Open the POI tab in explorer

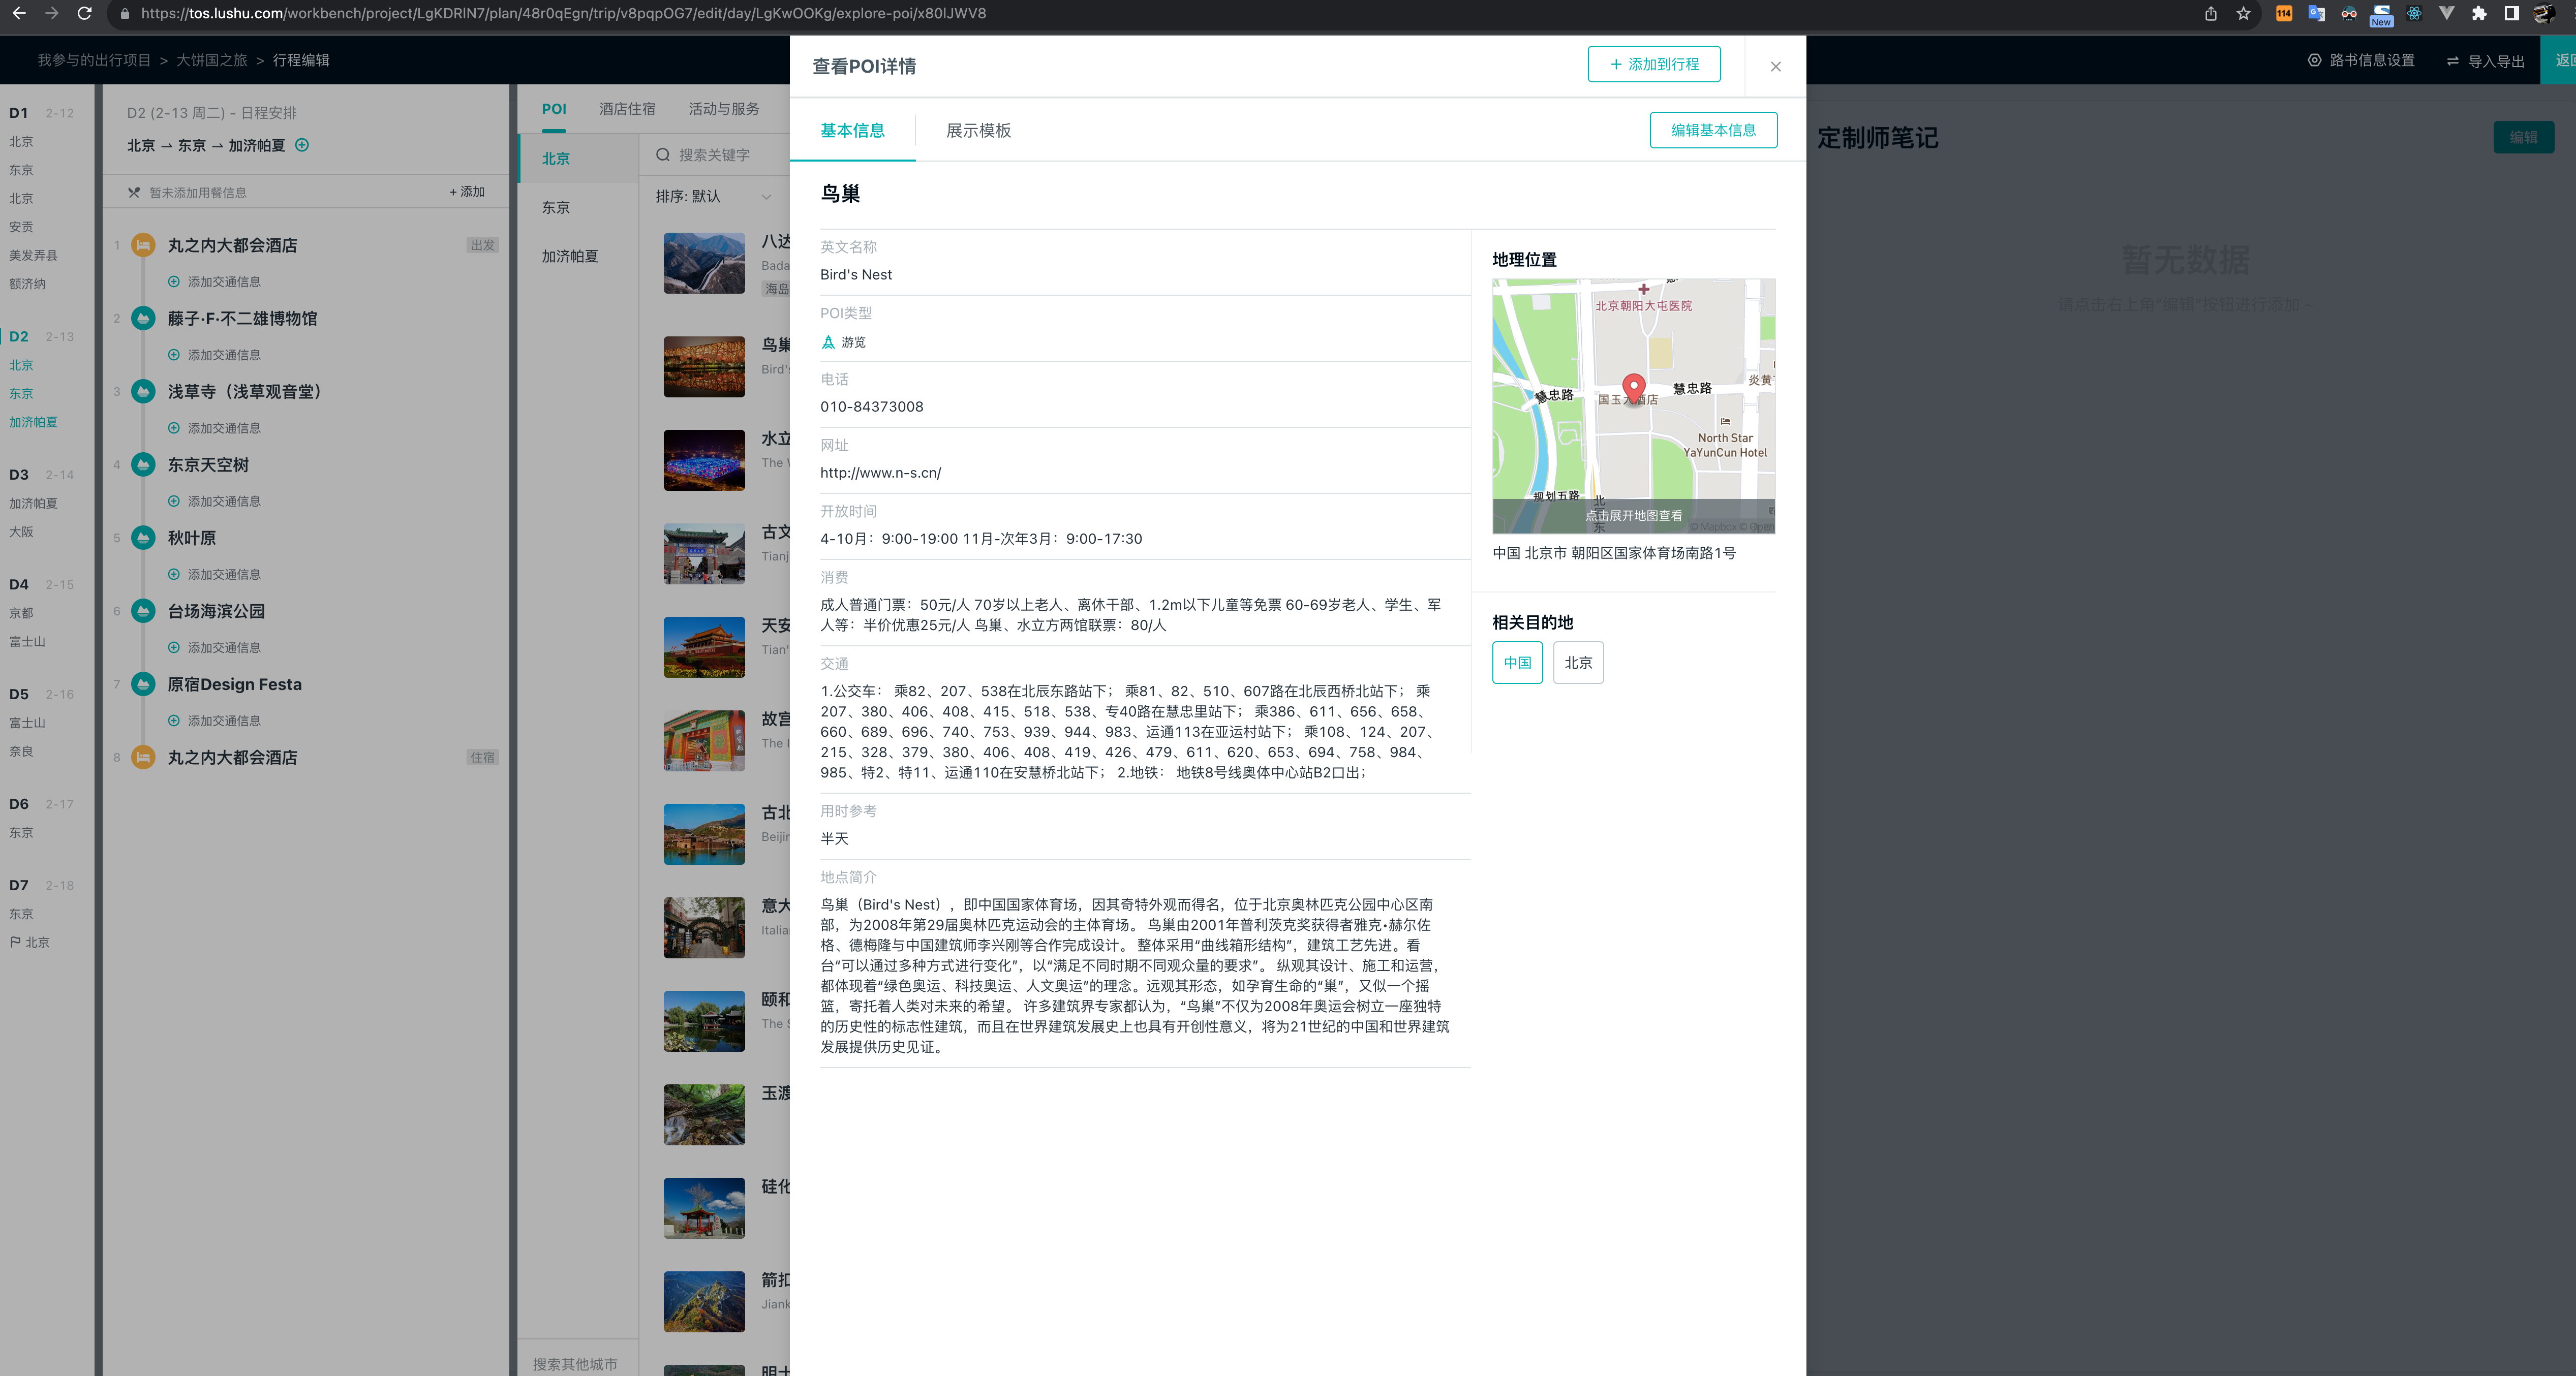[x=554, y=109]
